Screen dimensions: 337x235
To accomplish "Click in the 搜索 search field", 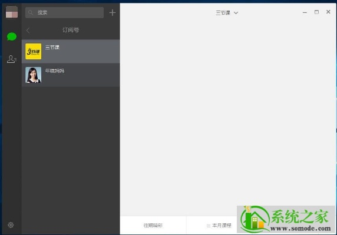I will coord(64,13).
